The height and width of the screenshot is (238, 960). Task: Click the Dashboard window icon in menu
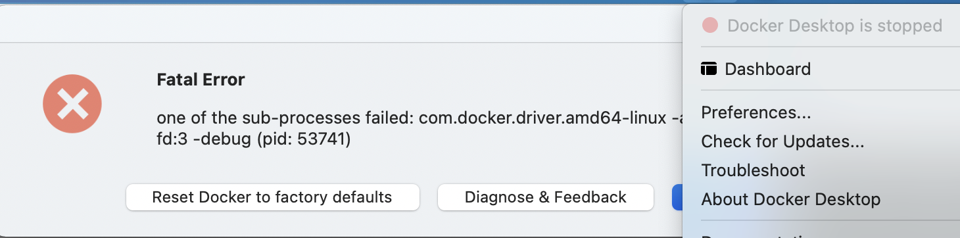click(x=709, y=68)
